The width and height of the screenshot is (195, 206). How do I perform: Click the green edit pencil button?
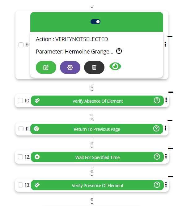(x=46, y=67)
